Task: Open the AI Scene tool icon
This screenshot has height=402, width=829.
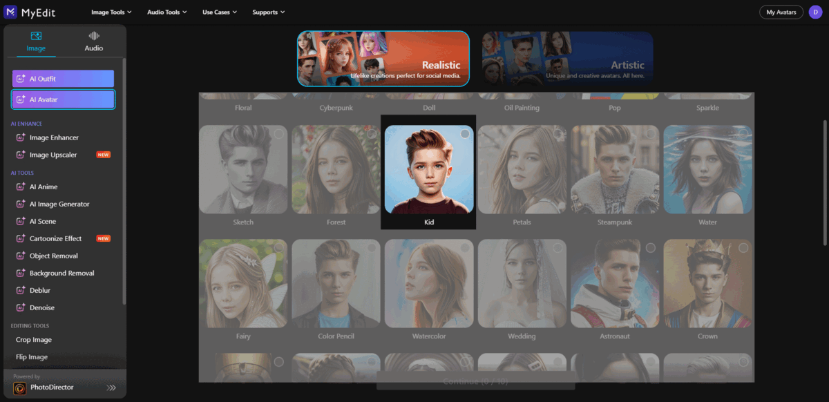Action: [x=20, y=222]
